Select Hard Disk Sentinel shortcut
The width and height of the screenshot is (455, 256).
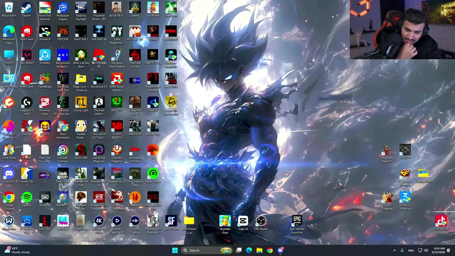(x=45, y=11)
